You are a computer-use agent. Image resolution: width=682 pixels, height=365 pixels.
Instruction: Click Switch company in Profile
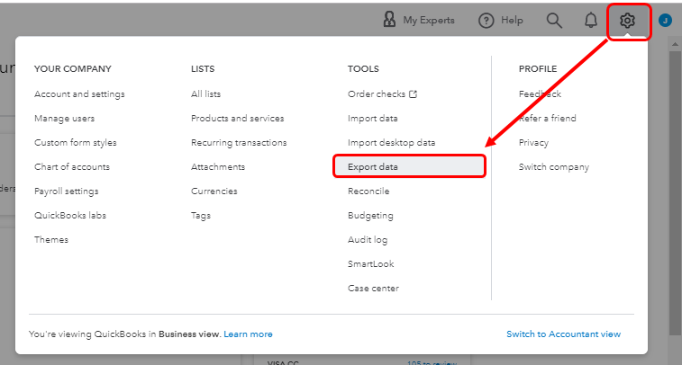[x=553, y=167]
